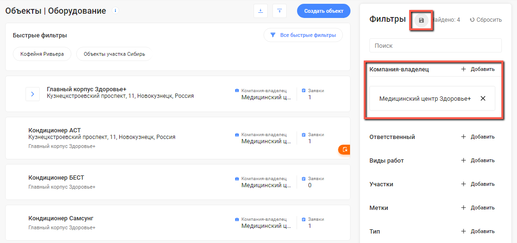Click the Создать объект button
Image resolution: width=517 pixels, height=243 pixels.
click(x=324, y=11)
